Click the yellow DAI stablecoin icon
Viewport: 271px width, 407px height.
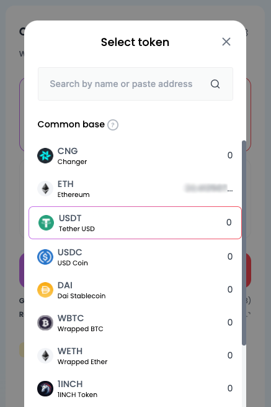(x=45, y=290)
